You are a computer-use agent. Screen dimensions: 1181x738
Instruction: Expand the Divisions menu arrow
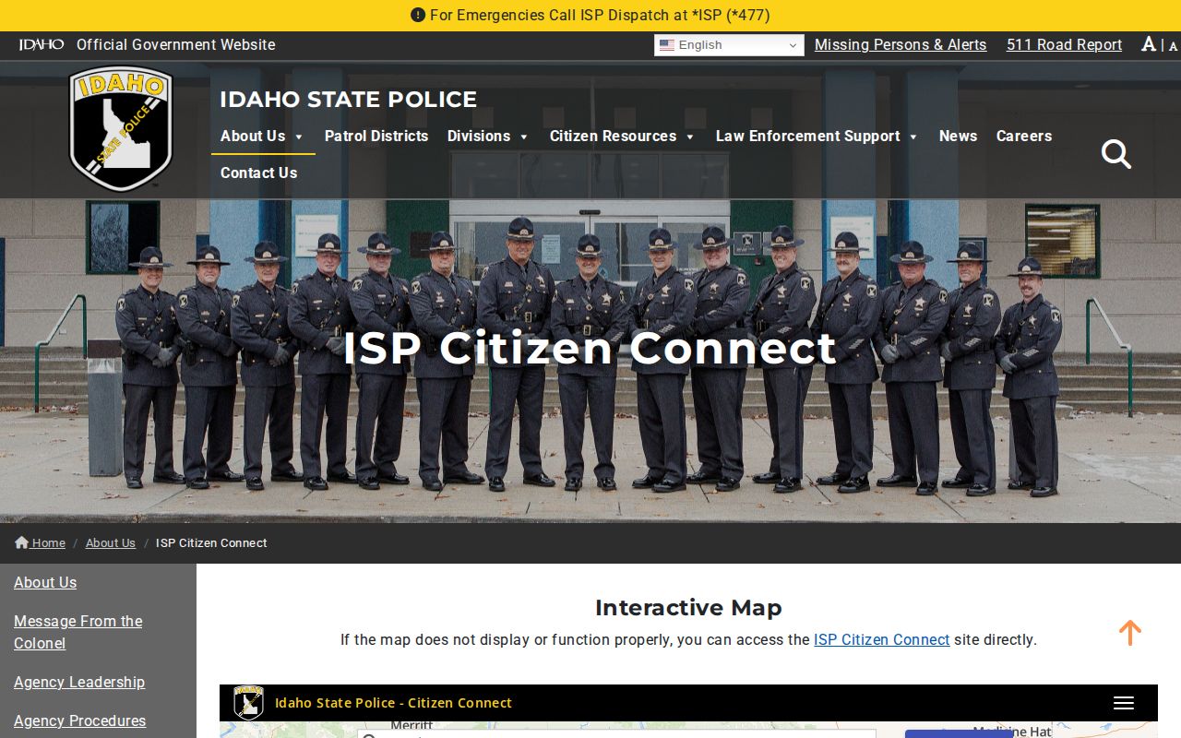click(x=523, y=137)
